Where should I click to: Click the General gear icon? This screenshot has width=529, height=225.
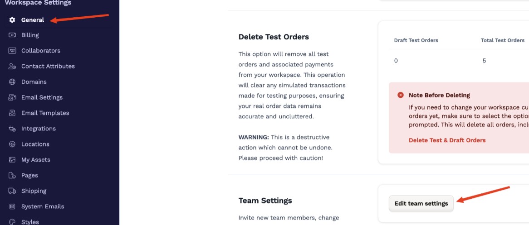12,20
